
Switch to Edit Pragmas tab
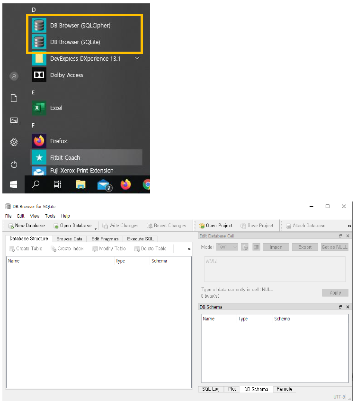[105, 239]
